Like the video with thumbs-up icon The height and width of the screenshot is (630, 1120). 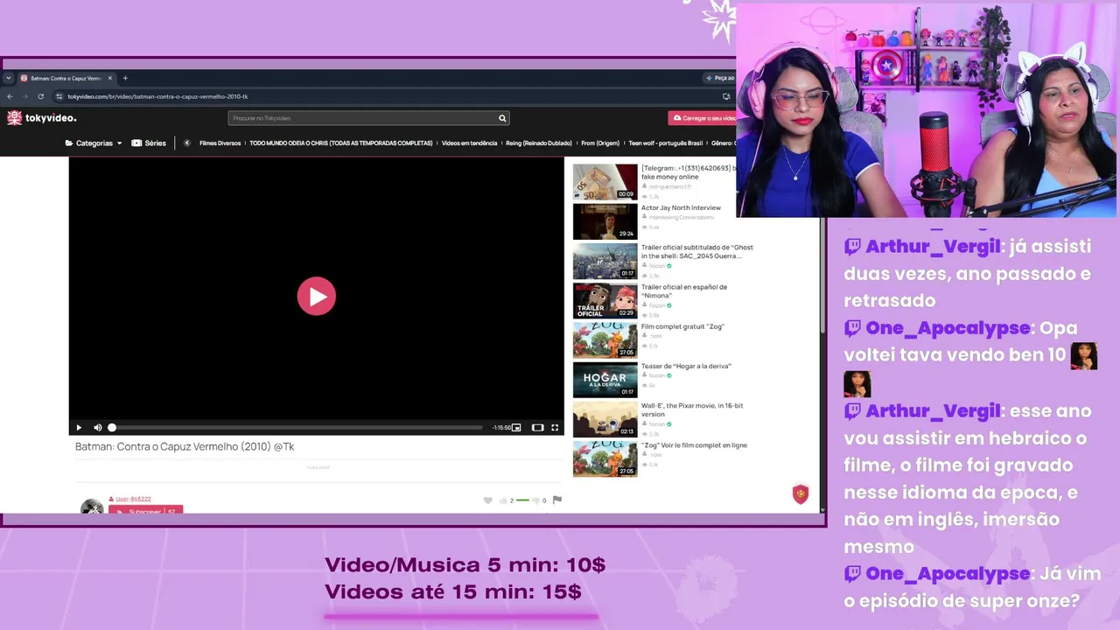pos(503,500)
